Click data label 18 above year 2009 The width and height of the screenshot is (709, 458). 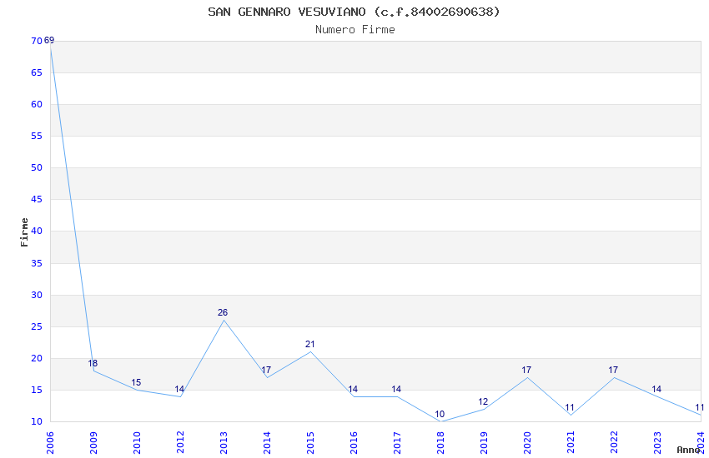tap(93, 363)
